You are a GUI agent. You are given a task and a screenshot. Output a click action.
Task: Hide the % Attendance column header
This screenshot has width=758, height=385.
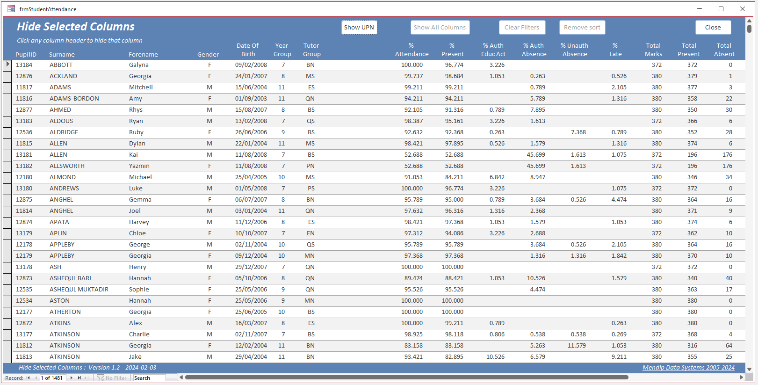(x=411, y=50)
